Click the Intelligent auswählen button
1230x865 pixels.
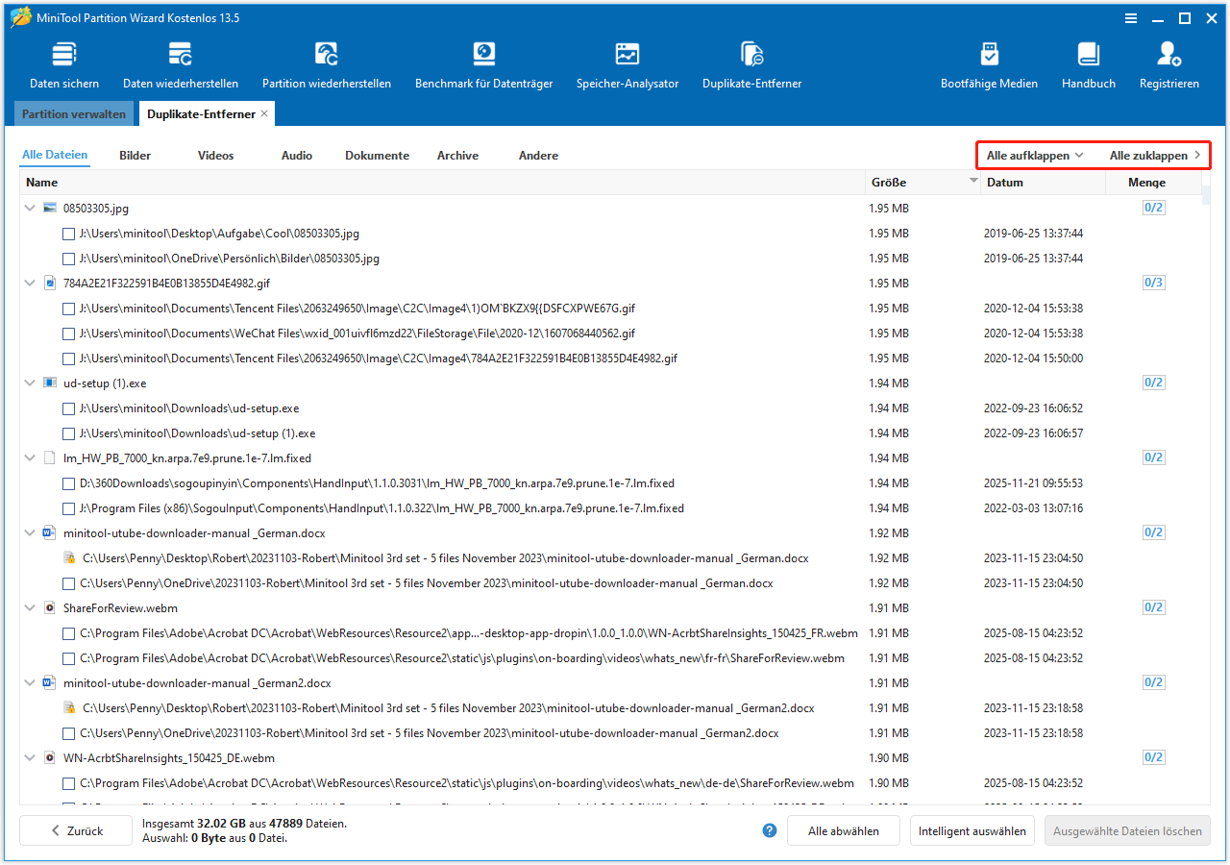pos(972,830)
